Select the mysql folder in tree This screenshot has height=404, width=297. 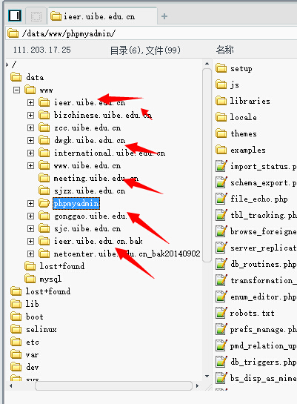50,279
